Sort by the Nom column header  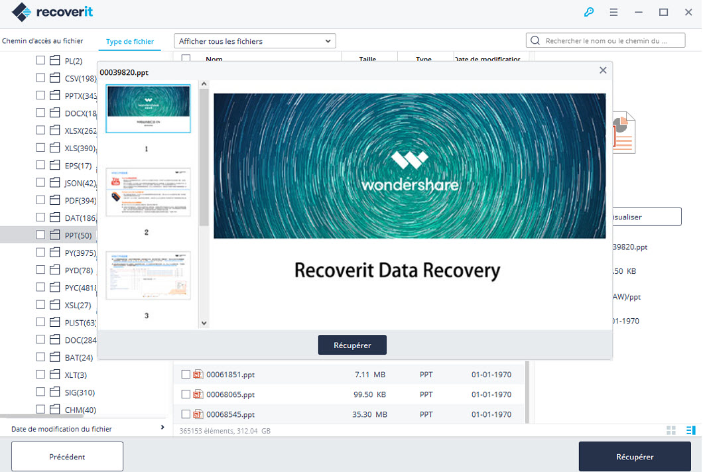click(x=214, y=59)
